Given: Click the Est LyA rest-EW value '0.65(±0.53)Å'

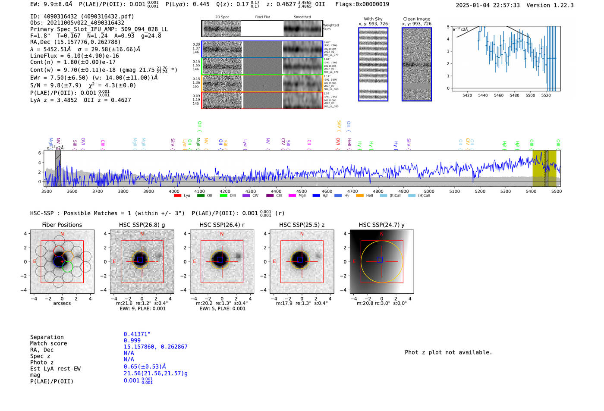Looking at the screenshot, I should [145, 367].
